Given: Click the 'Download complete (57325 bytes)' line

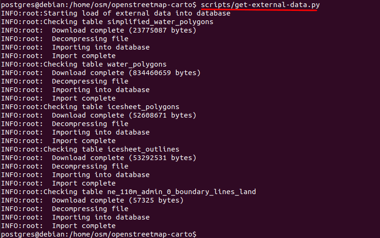Looking at the screenshot, I should coord(118,200).
